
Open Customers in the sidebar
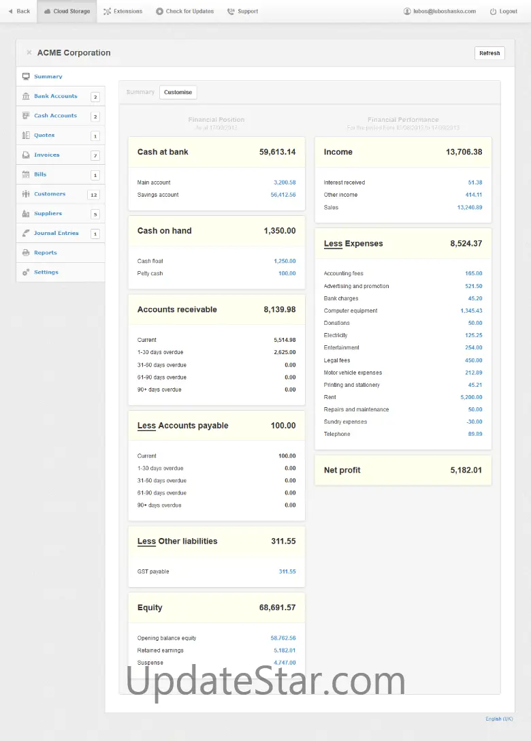(50, 194)
